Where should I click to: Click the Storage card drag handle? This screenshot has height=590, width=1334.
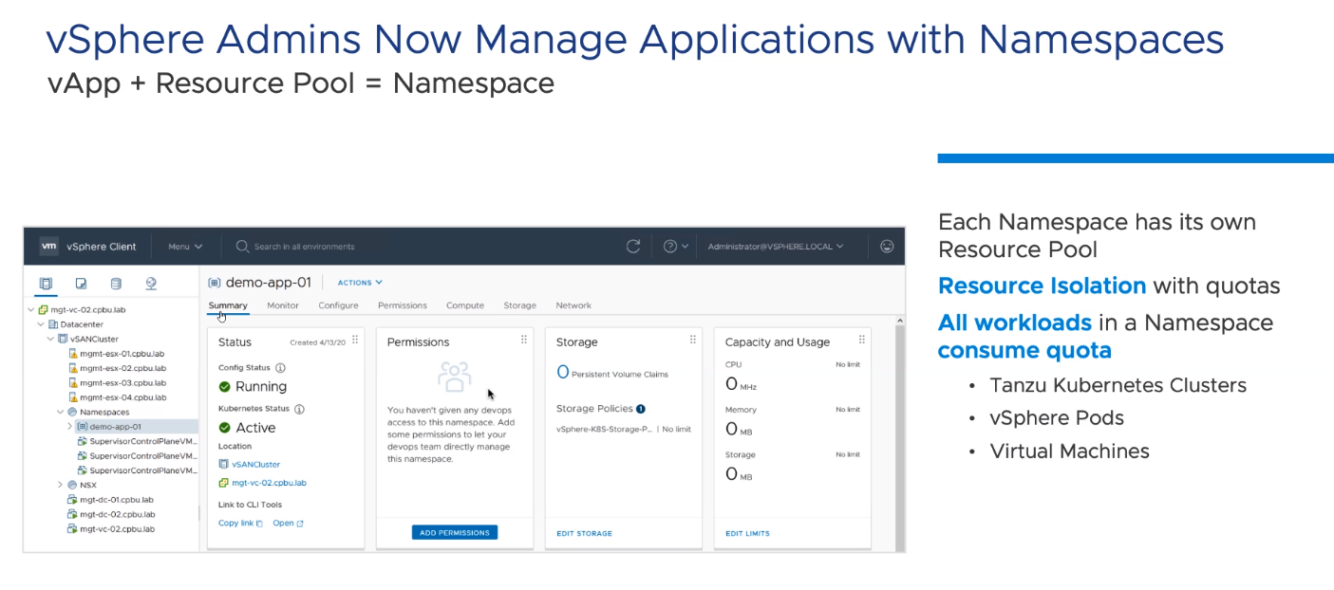coord(692,340)
